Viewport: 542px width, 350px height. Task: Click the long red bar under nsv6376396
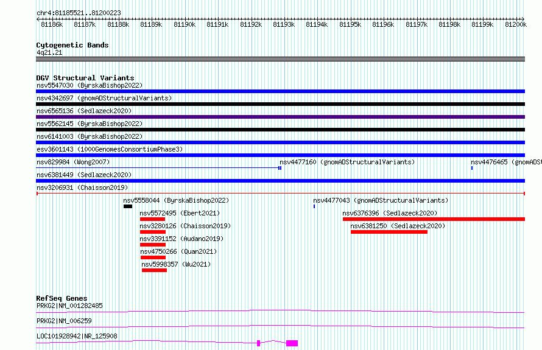point(434,219)
